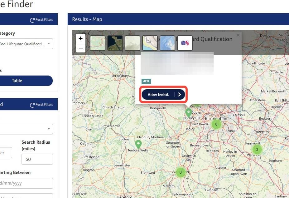Select the dark satellite imagery layer thumbnail
The image size is (289, 198).
pyautogui.click(x=115, y=43)
